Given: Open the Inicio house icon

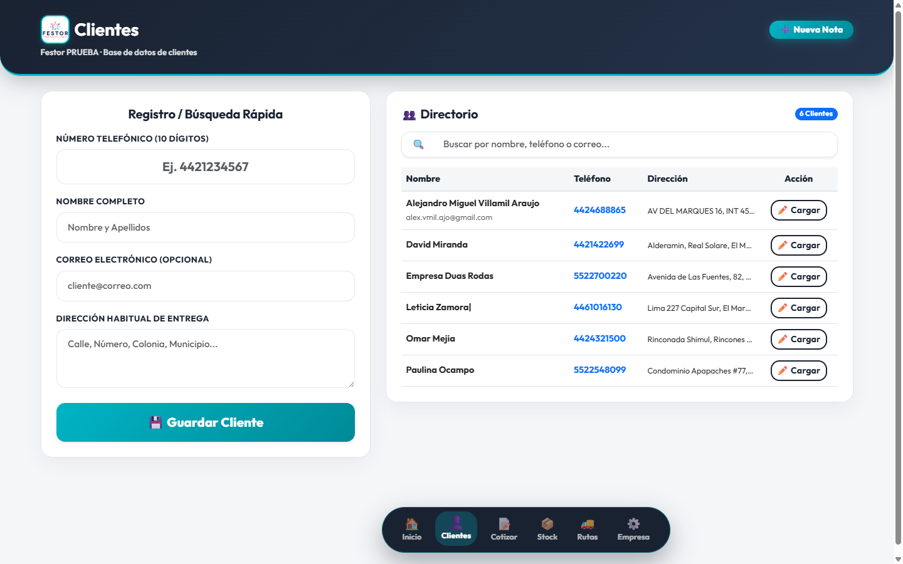Looking at the screenshot, I should point(411,524).
